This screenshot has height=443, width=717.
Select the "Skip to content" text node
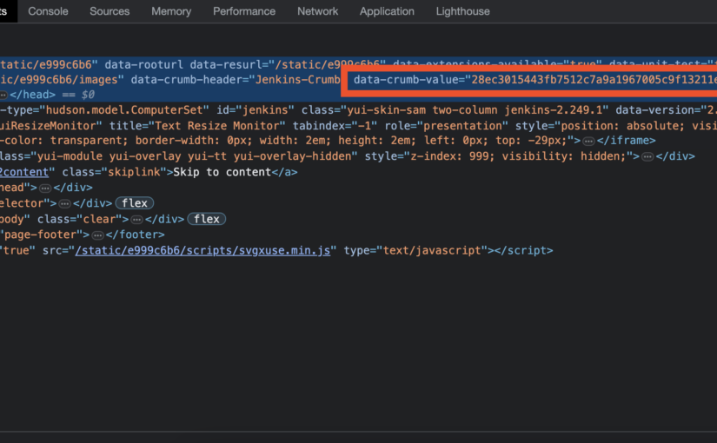tap(223, 172)
